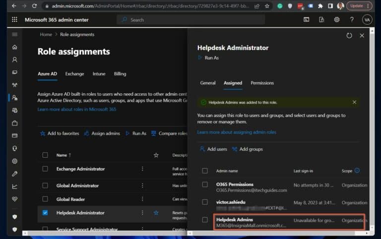Open the General tab in panel
Image resolution: width=381 pixels, height=239 pixels.
click(x=208, y=83)
